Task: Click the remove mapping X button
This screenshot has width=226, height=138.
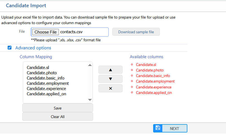Action: point(110,88)
